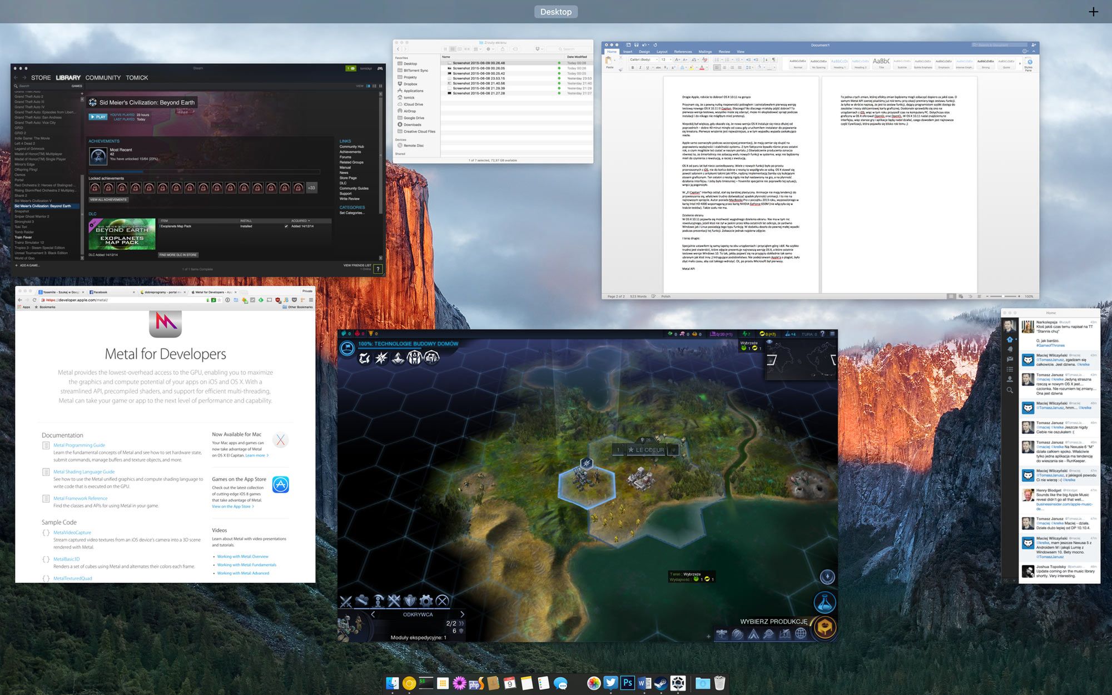The height and width of the screenshot is (695, 1112).
Task: Toggle Installed checkbox for Exoplanets Map Pack
Action: [x=286, y=226]
